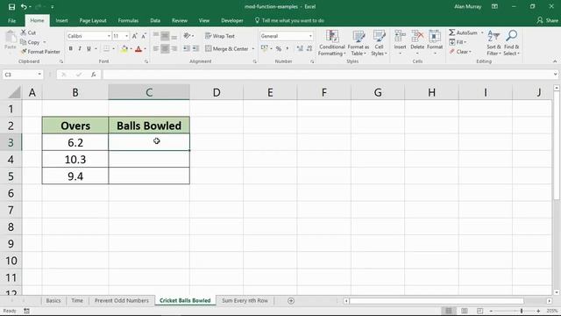This screenshot has height=316, width=561.
Task: Increase decimal places
Action: point(300,49)
